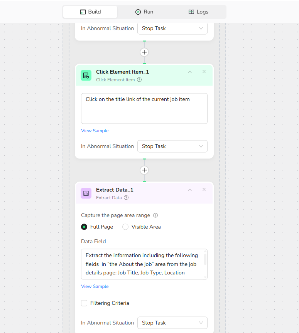Open Abnormal Situation dropdown in Click Element Item_1
The image size is (299, 333).
(x=172, y=146)
